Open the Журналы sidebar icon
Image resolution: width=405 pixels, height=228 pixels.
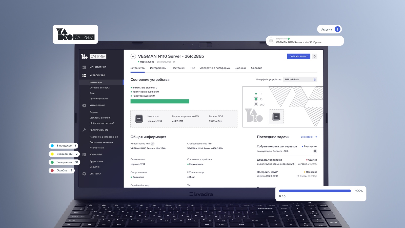coord(84,154)
